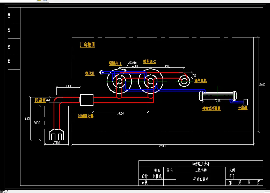270x193 pixels.
Task: Click the designer name 刘桂成
Action: (157, 176)
